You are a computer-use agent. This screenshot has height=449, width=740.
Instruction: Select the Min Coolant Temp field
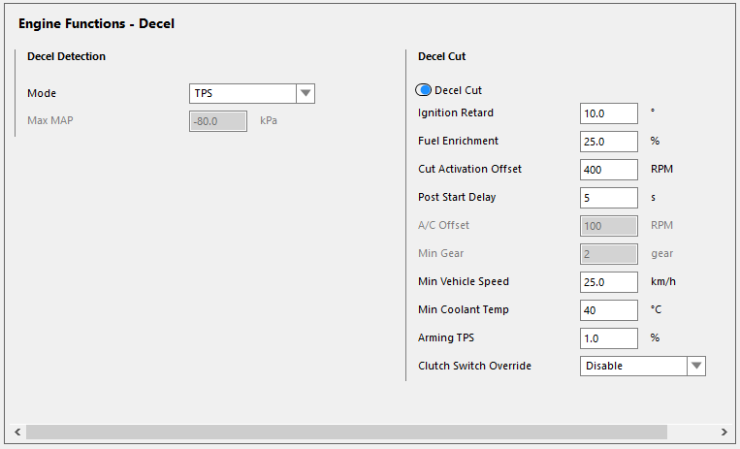pos(609,310)
